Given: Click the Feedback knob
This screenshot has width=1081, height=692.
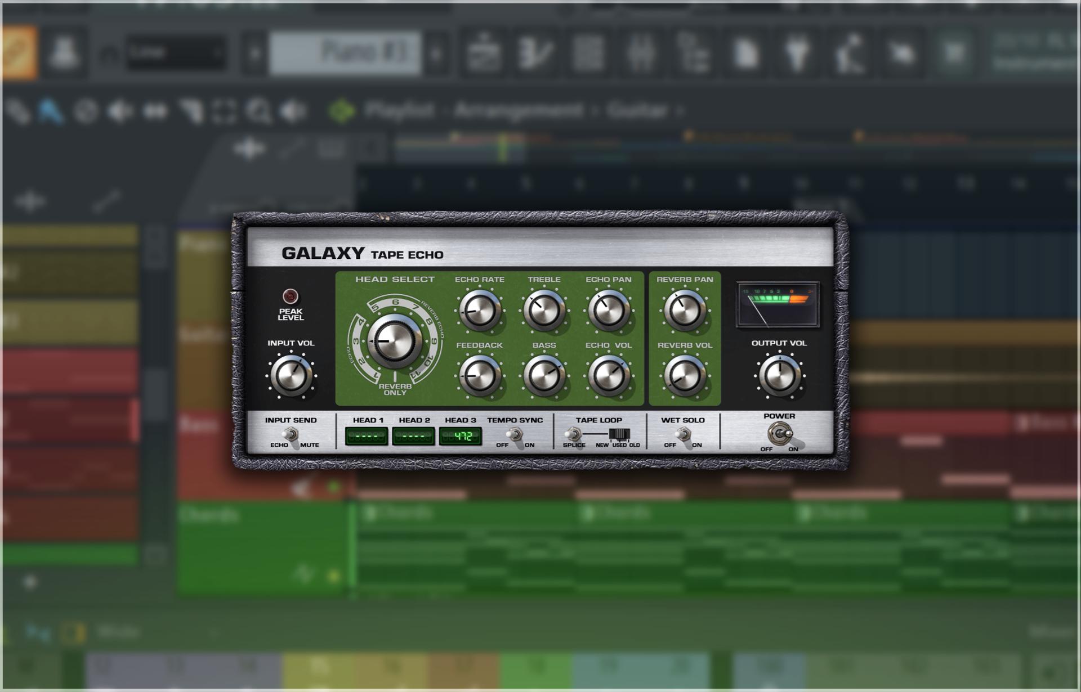Looking at the screenshot, I should coord(480,376).
